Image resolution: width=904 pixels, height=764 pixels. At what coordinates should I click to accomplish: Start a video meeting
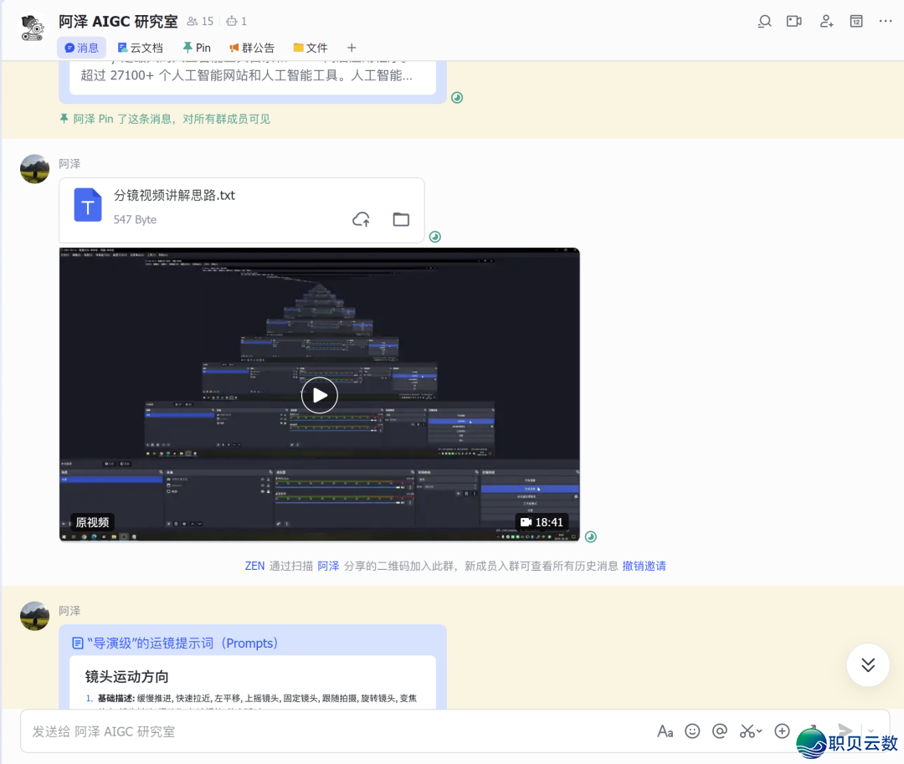(x=794, y=21)
